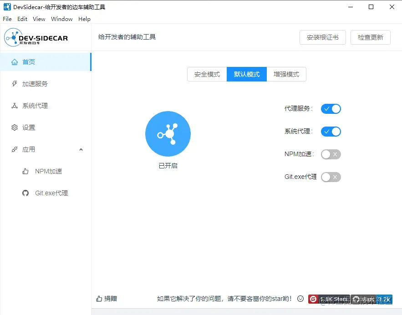Screen dimensions: 402x315
Task: Click the smiley face icon
Action: pos(300,299)
